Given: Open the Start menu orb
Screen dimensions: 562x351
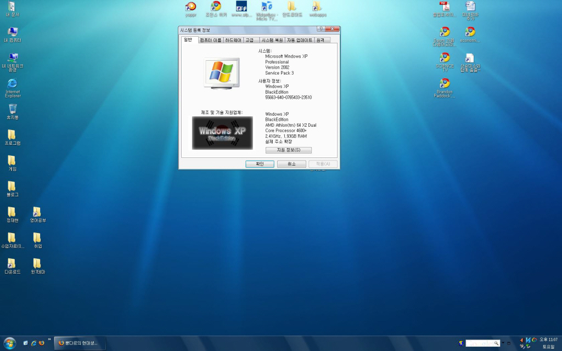Looking at the screenshot, I should click(10, 343).
